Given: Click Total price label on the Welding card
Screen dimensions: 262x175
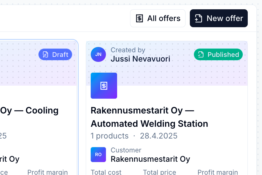Looking at the screenshot, I should [x=159, y=172].
